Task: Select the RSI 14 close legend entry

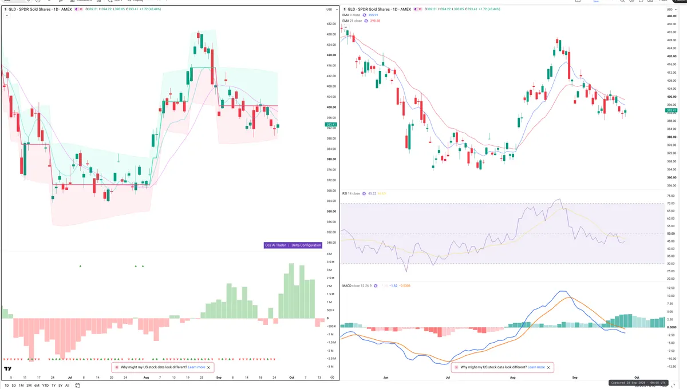Action: click(352, 193)
